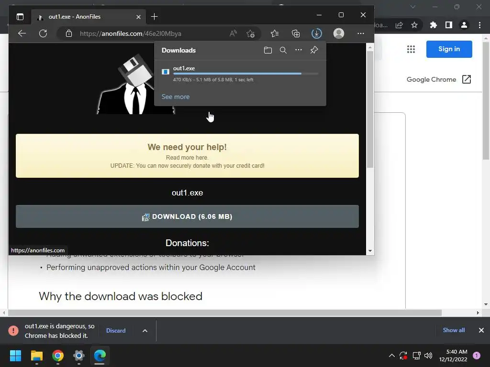Viewport: 490px width, 367px height.
Task: Search downloads in the Downloads panel
Action: pos(283,50)
